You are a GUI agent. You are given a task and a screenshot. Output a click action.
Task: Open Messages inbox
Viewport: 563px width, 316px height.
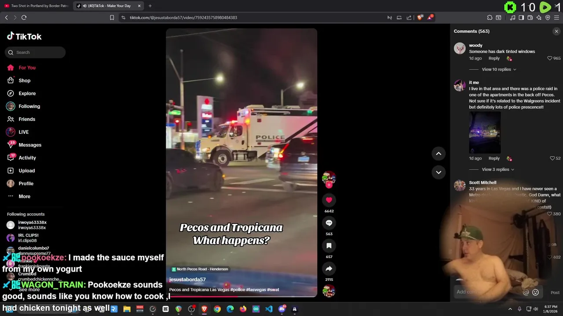tap(29, 145)
